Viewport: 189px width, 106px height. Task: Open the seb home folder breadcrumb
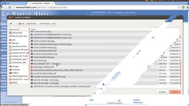click(x=22, y=24)
